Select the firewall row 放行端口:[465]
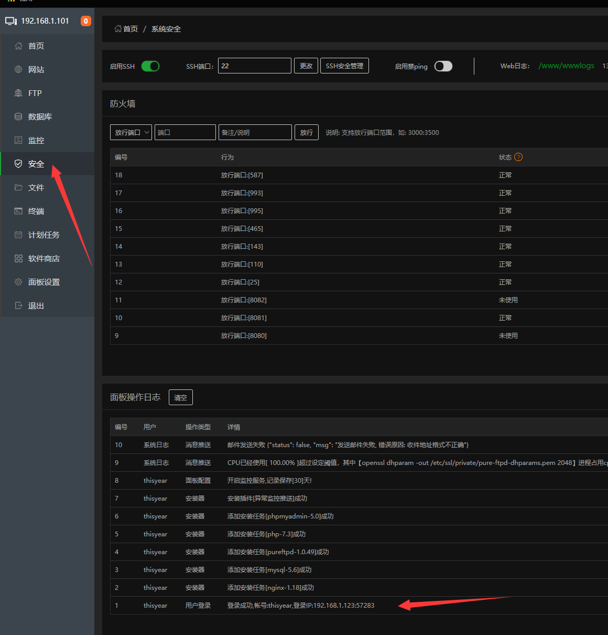 pos(359,229)
